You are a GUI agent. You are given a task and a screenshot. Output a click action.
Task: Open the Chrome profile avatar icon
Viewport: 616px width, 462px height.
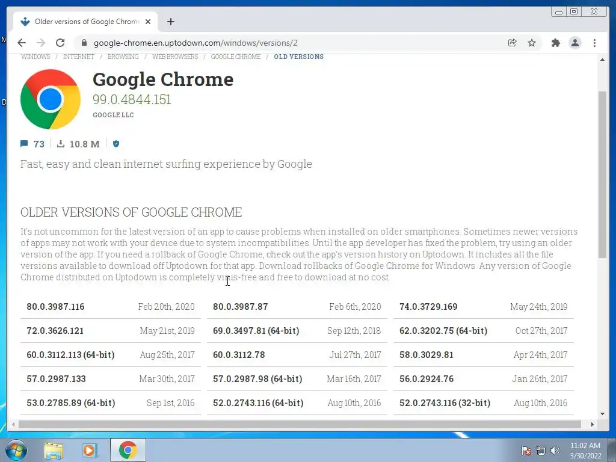574,43
